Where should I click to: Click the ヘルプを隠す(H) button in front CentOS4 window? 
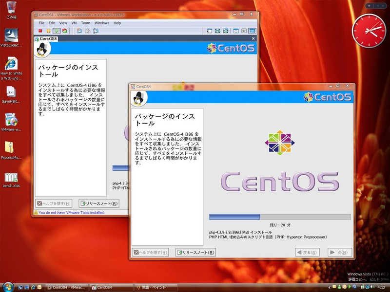(x=151, y=252)
